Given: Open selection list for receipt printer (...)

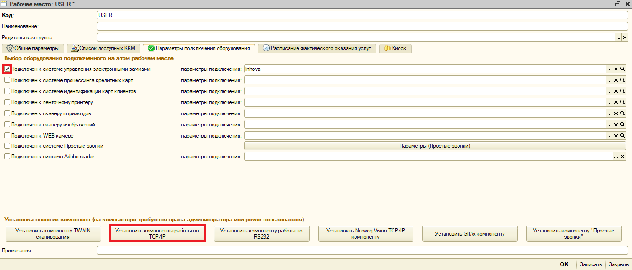Looking at the screenshot, I should tap(610, 102).
